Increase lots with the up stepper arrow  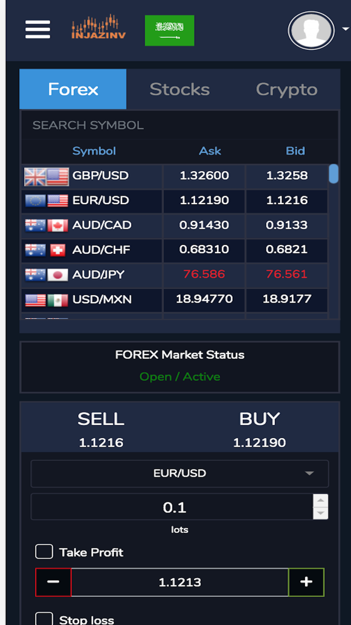click(320, 500)
